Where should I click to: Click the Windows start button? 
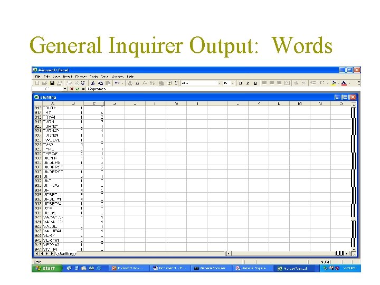pos(47,268)
